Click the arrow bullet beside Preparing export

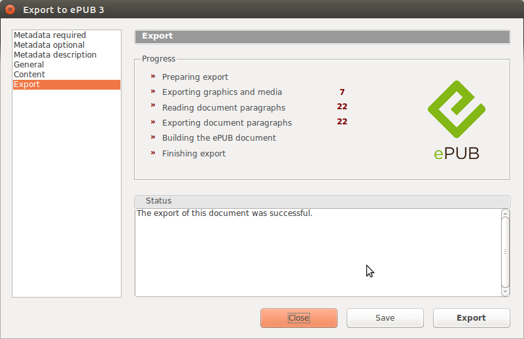click(x=153, y=76)
